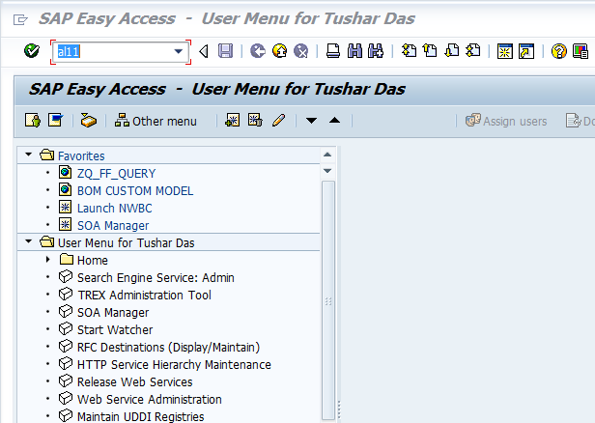This screenshot has width=595, height=423.
Task: Go to Next Page icon
Action: [452, 51]
